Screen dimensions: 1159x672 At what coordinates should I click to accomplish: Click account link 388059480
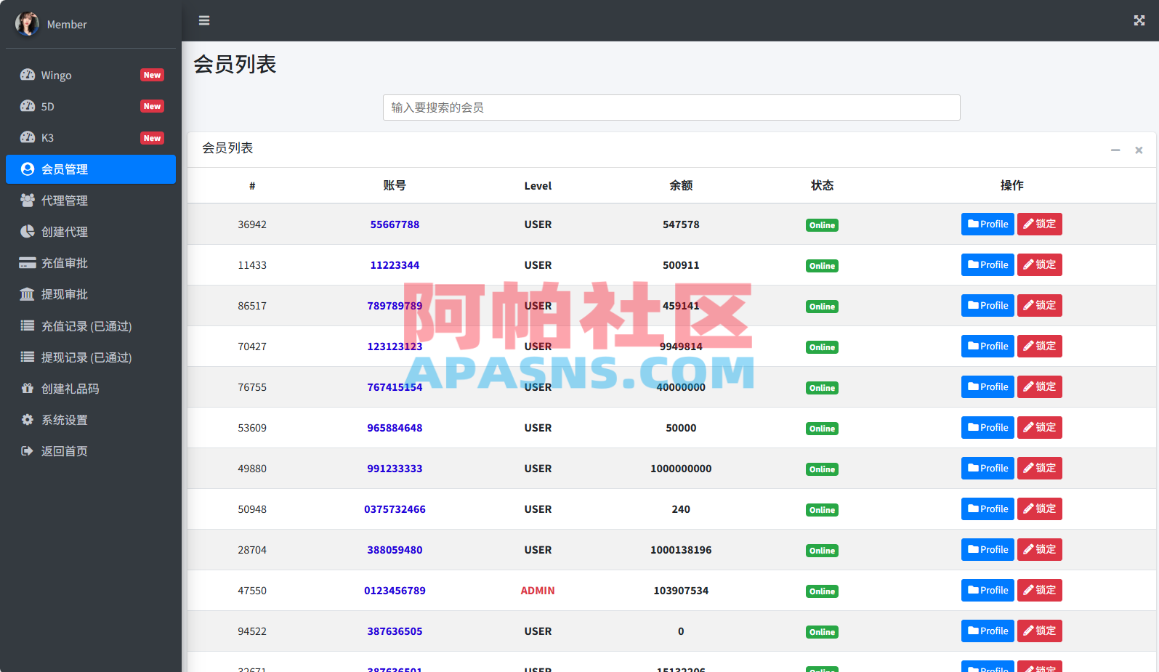point(395,550)
